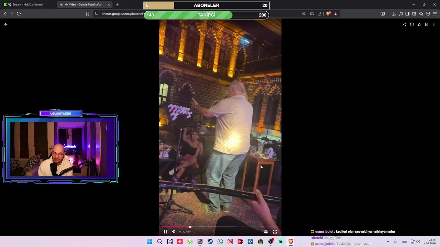440x247 pixels.
Task: Open Brave VPN shield icon
Action: pyautogui.click(x=428, y=14)
